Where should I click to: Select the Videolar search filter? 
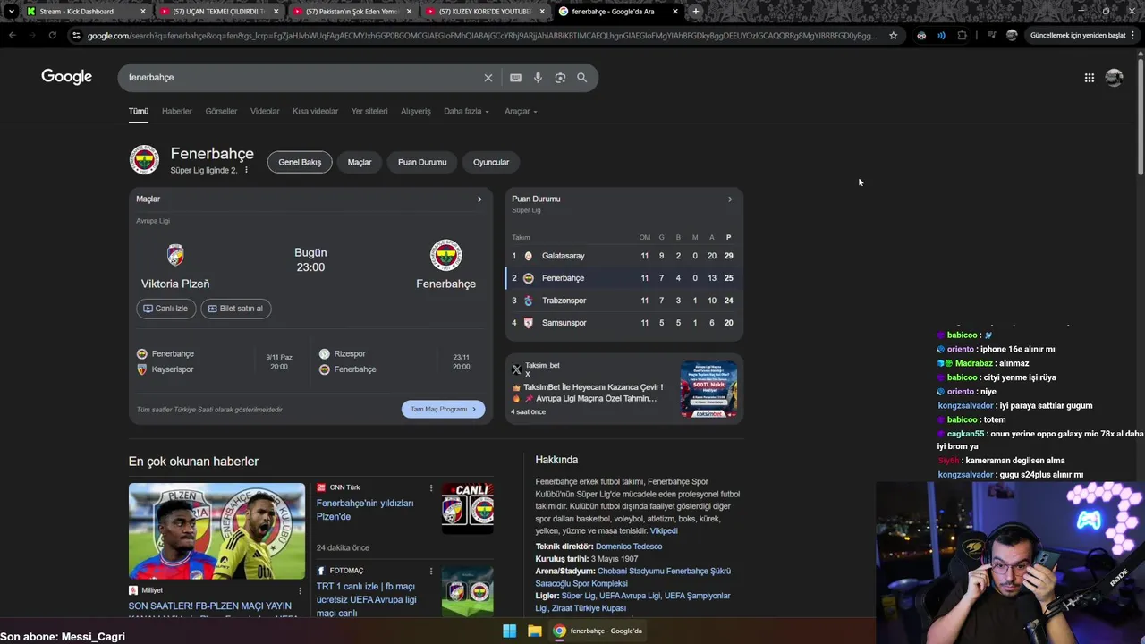click(265, 112)
